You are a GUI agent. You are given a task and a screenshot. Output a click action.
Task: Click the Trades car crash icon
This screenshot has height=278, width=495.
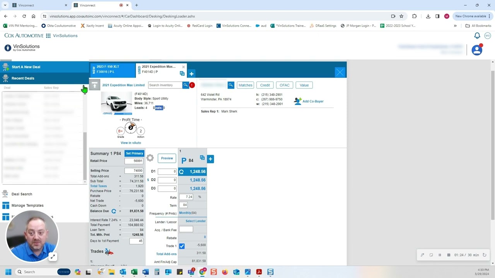[x=109, y=252]
